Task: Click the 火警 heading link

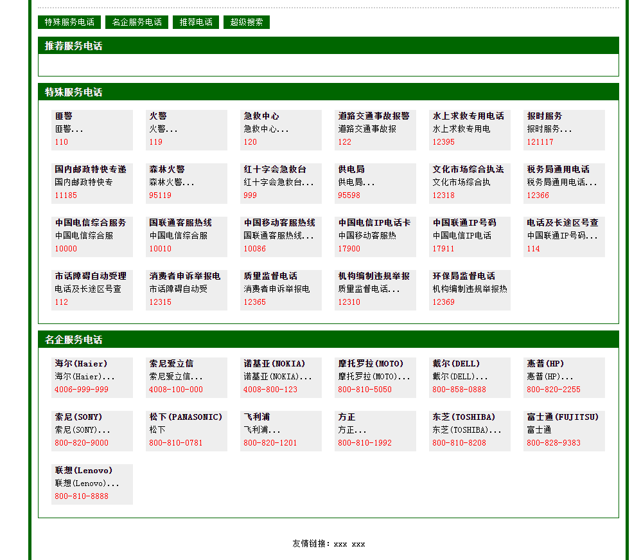Action: coord(158,116)
